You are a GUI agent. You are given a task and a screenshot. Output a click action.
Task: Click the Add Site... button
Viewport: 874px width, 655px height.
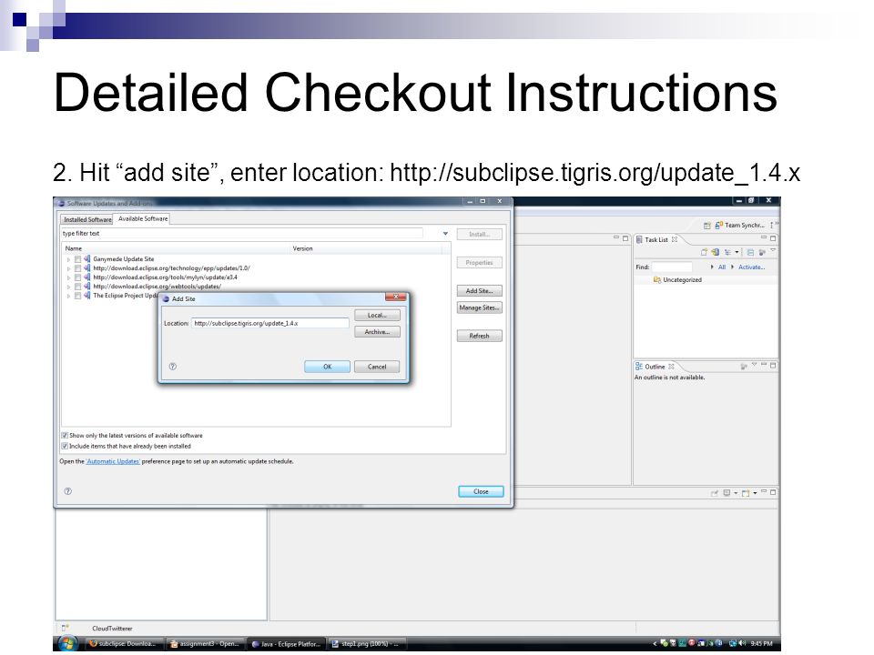480,291
